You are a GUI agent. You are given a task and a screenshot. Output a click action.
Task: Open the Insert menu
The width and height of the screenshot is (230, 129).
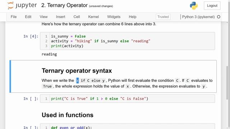coord(61,17)
